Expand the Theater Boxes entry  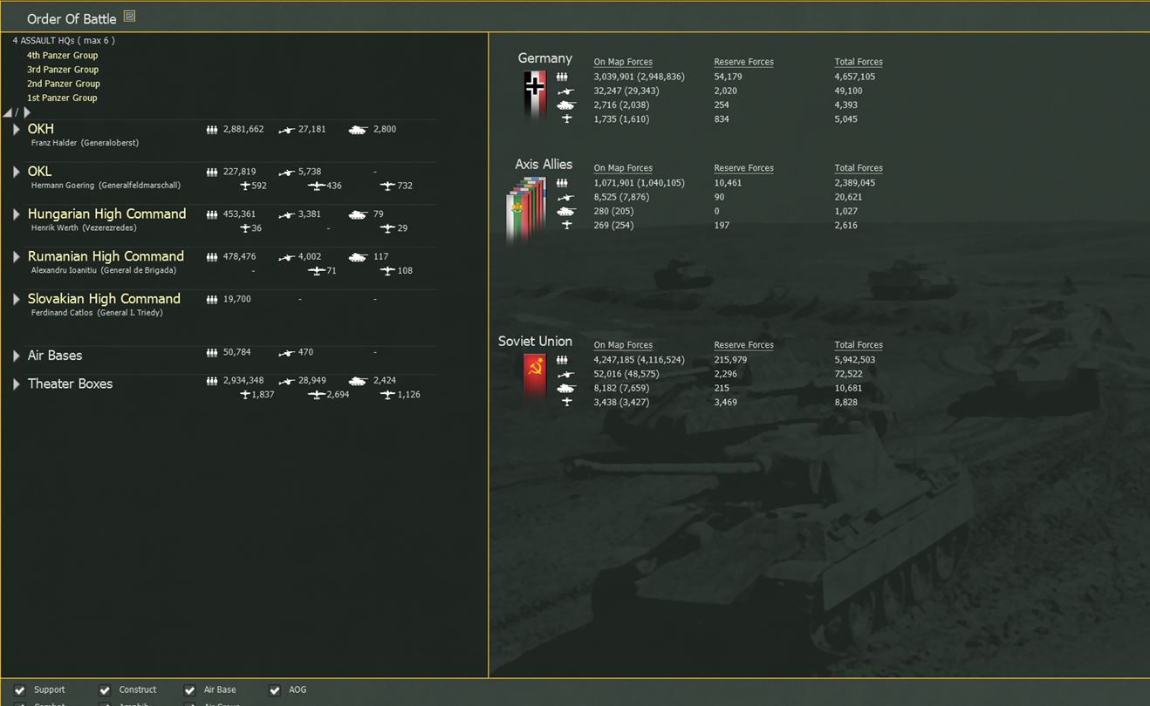tap(16, 384)
